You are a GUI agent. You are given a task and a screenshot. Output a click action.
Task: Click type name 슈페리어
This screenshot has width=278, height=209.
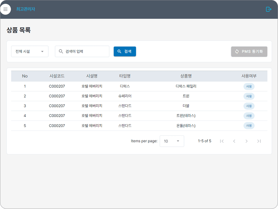click(125, 96)
